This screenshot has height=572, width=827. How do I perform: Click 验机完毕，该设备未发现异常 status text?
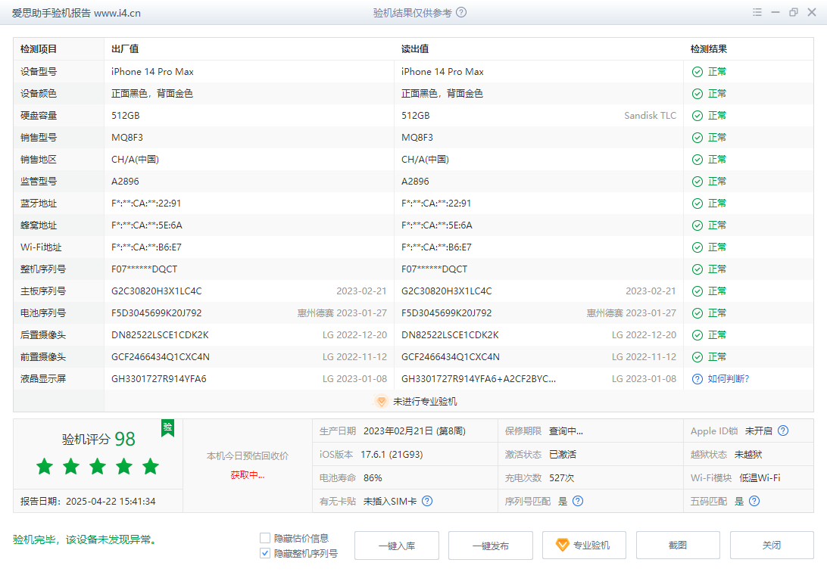point(85,540)
